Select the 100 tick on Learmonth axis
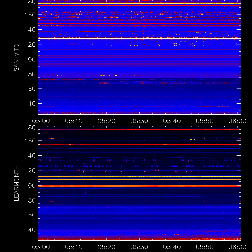Viewport: 252px width, 252px height. pos(30,186)
